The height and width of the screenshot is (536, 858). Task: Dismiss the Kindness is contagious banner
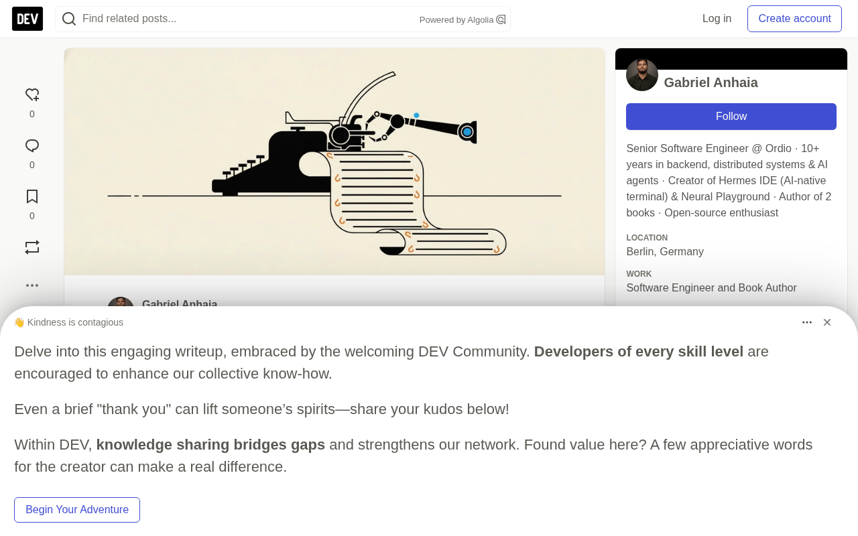click(x=827, y=322)
